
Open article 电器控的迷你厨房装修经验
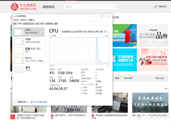point(109,117)
